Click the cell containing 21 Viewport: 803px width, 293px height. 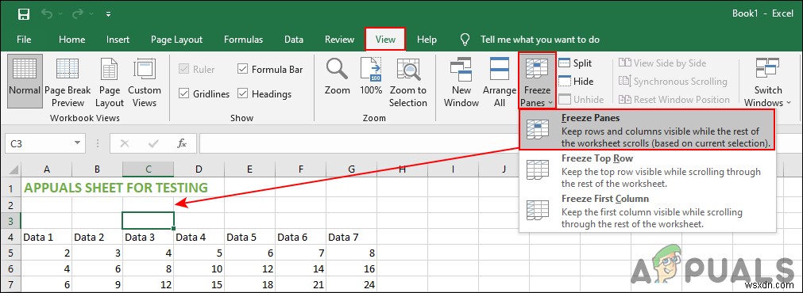click(300, 285)
